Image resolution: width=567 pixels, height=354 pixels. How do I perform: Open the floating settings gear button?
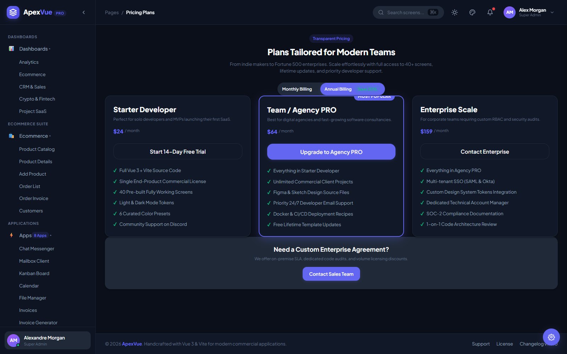551,337
